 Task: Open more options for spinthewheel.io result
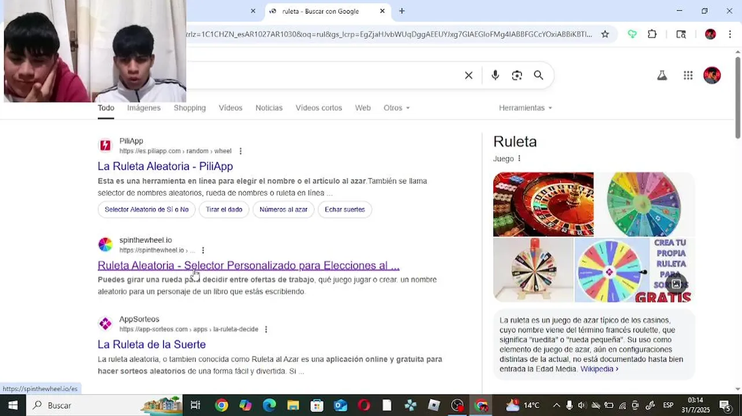click(203, 250)
